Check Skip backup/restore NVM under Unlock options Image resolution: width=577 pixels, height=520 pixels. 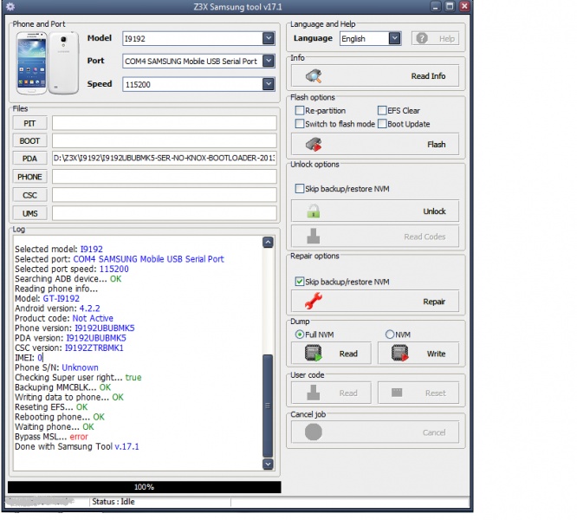tap(300, 189)
